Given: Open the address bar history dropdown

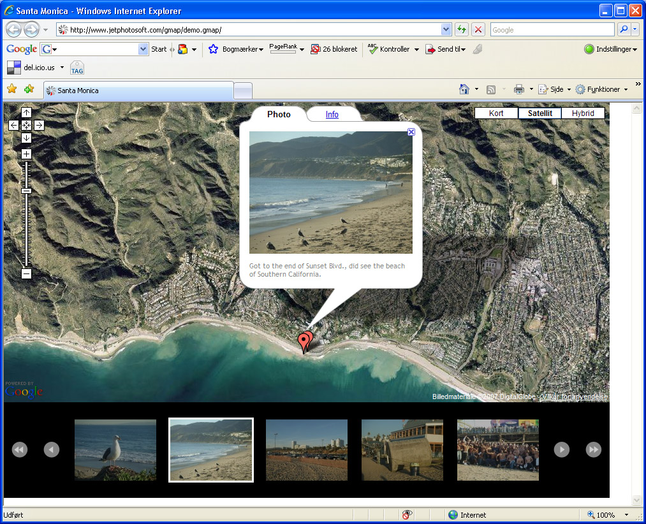Looking at the screenshot, I should pos(446,30).
